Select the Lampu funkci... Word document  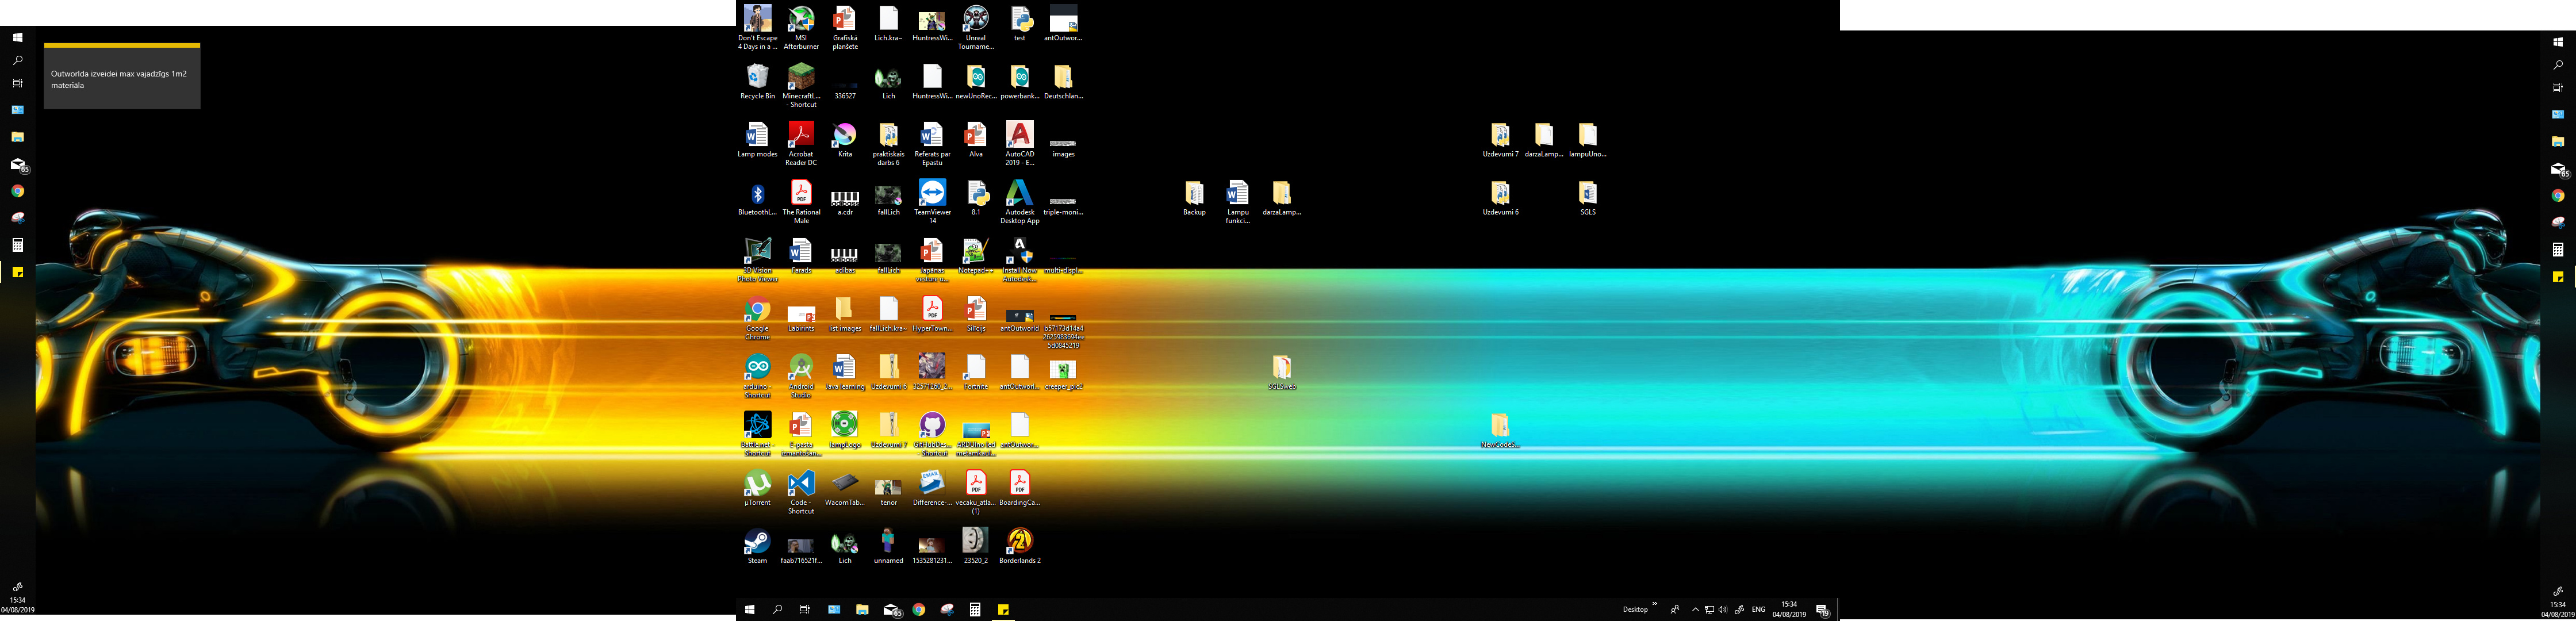click(1238, 201)
